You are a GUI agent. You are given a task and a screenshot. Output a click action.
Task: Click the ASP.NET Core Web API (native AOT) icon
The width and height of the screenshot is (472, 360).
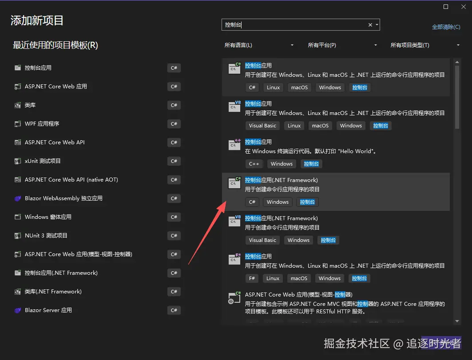click(18, 180)
